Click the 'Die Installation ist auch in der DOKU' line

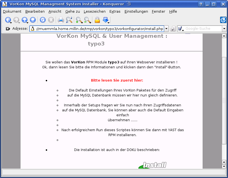[x=117, y=150]
